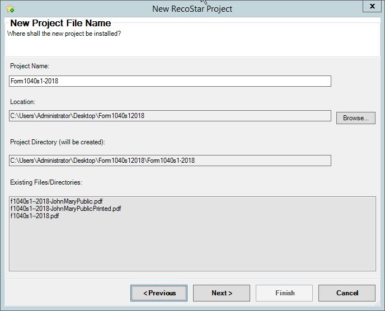Click the Project Directory path field
The width and height of the screenshot is (385, 311).
(x=170, y=161)
